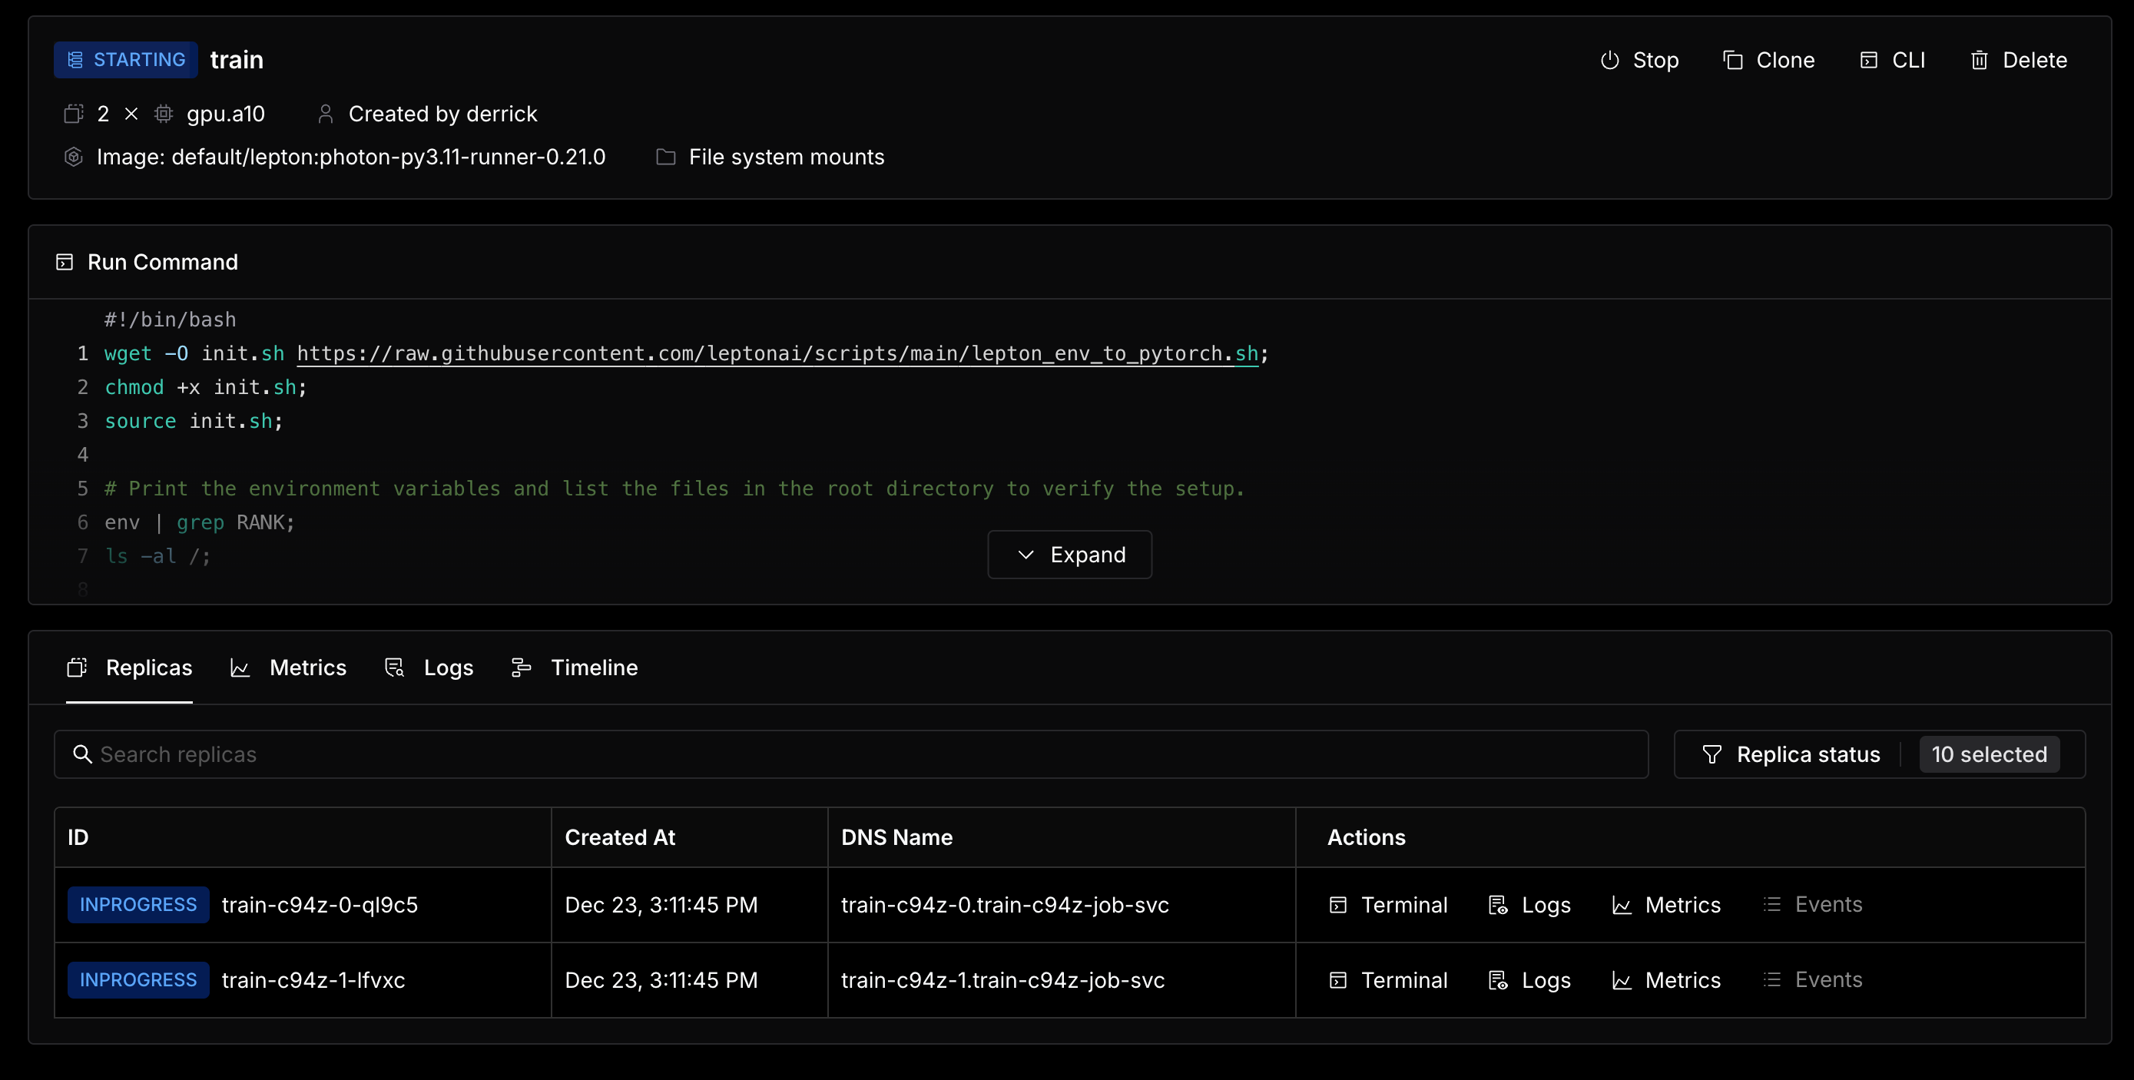The width and height of the screenshot is (2134, 1080).
Task: Click the source init.sh code line
Action: click(x=194, y=422)
